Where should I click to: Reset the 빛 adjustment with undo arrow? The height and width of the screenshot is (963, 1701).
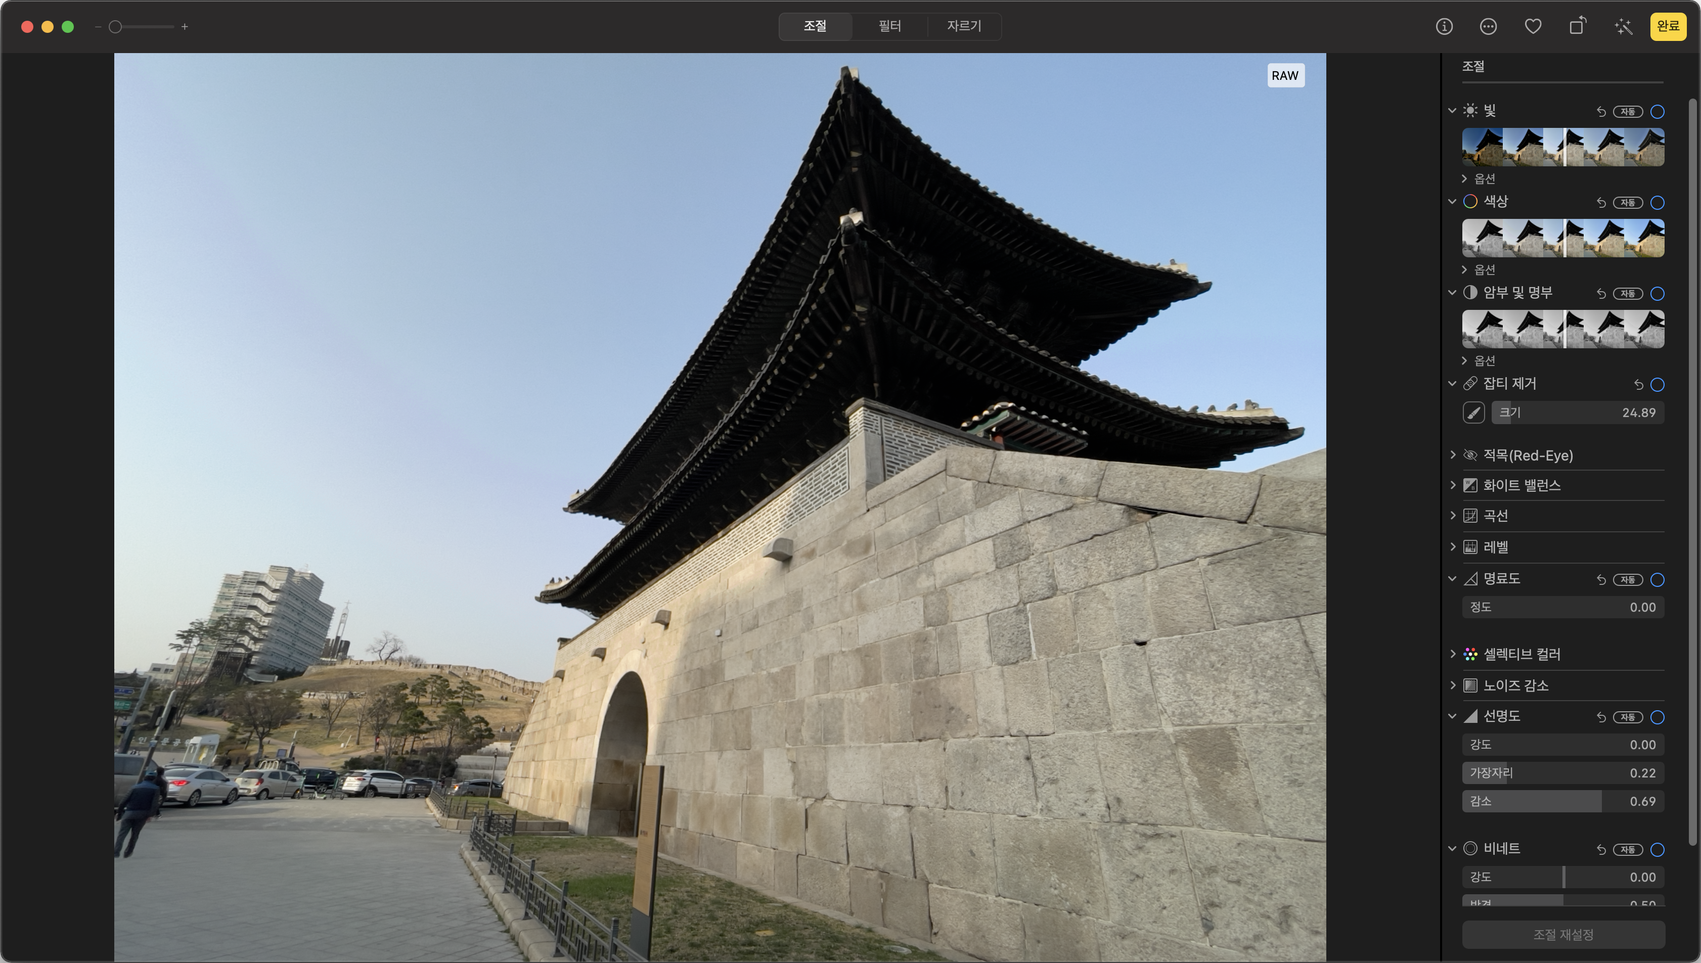pos(1601,112)
